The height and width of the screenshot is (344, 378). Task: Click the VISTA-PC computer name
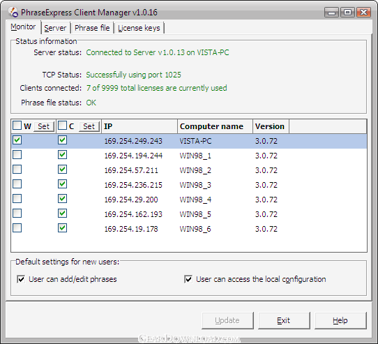(195, 141)
